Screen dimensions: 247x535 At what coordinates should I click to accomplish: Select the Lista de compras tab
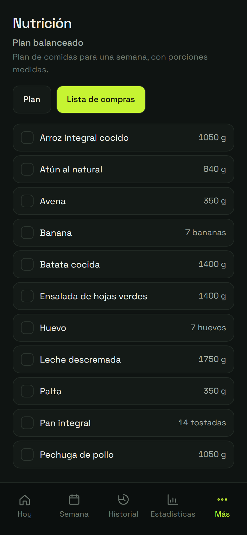tap(101, 100)
